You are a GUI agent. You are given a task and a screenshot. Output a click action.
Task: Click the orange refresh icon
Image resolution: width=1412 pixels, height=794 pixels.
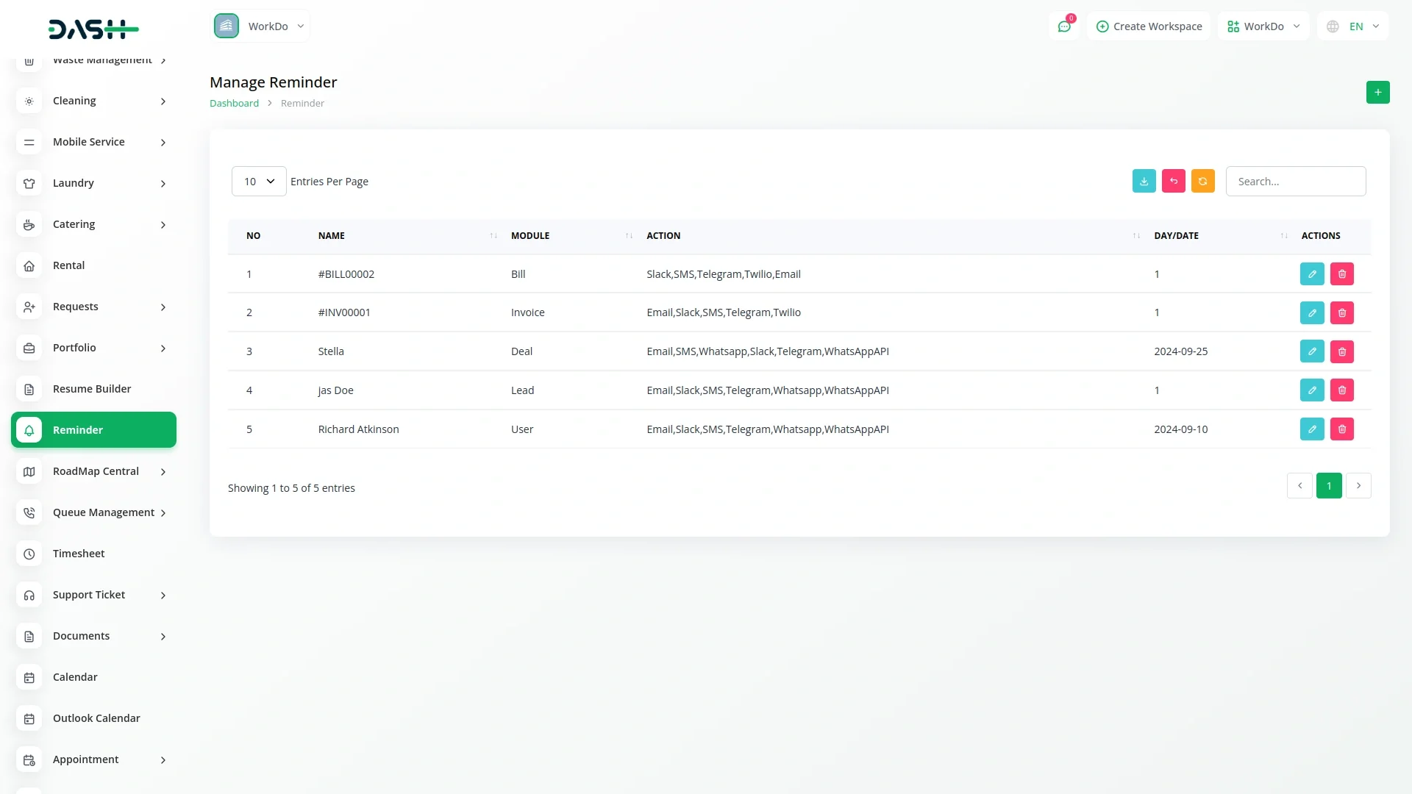[1202, 182]
